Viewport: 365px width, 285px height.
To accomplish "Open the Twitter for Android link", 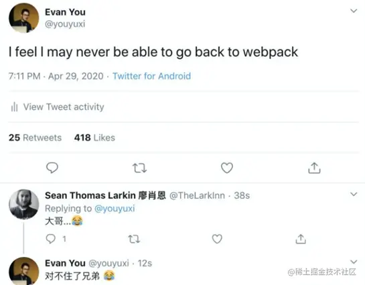I will click(x=152, y=76).
